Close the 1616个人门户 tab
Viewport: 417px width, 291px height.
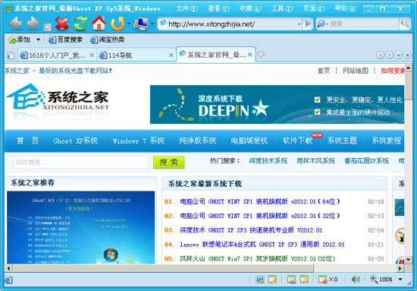tap(92, 55)
